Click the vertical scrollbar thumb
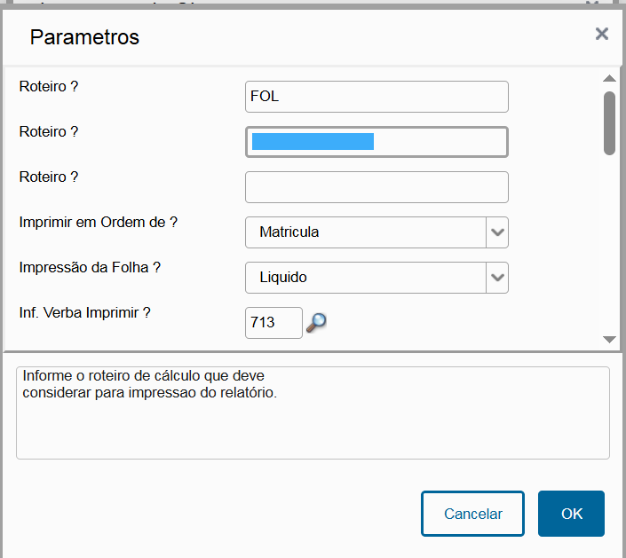Image resolution: width=626 pixels, height=558 pixels. click(609, 123)
